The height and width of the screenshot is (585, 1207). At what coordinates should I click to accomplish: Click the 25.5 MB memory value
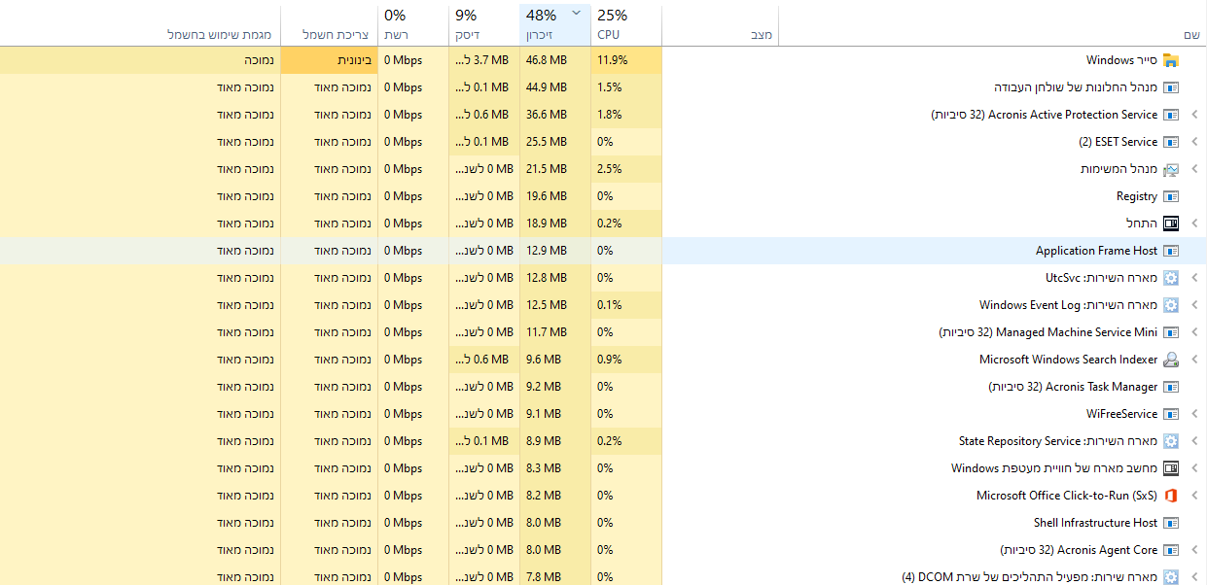547,142
